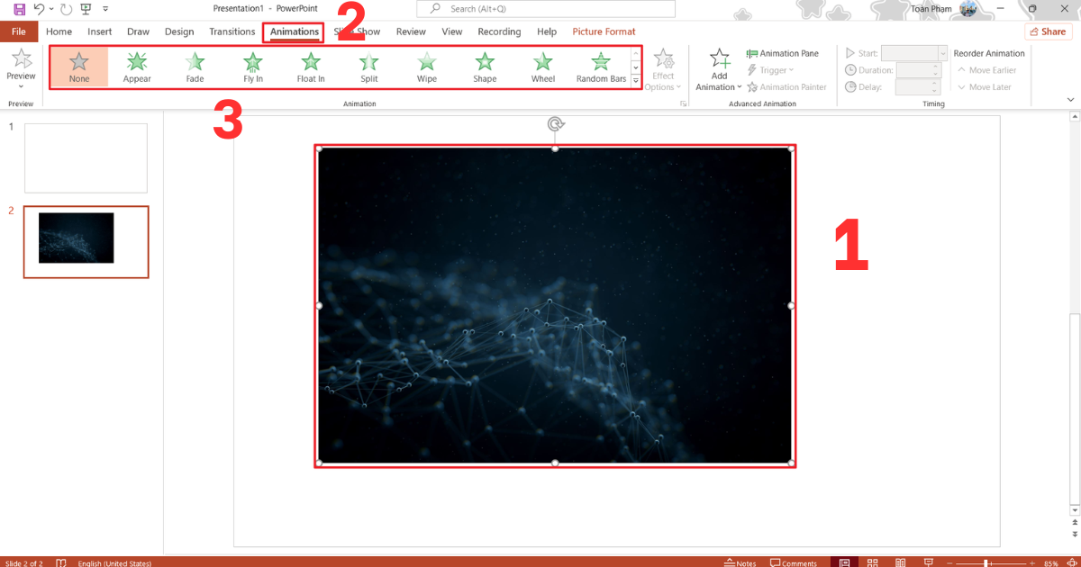Increase animation Duration with the stepper
The width and height of the screenshot is (1081, 567).
[933, 66]
